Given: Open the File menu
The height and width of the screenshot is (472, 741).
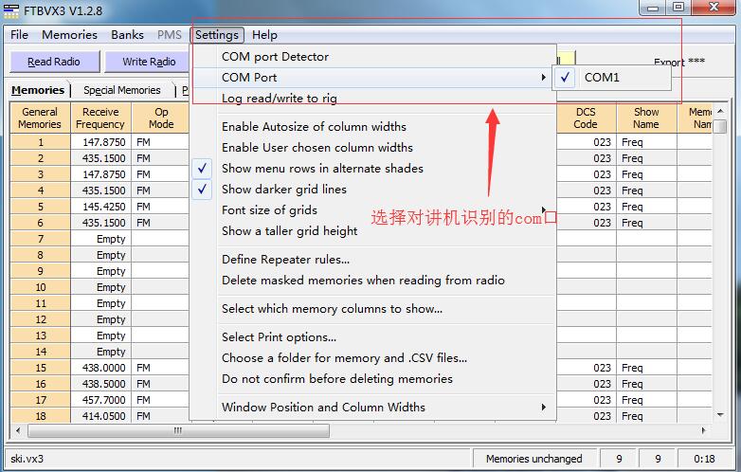Looking at the screenshot, I should 19,35.
